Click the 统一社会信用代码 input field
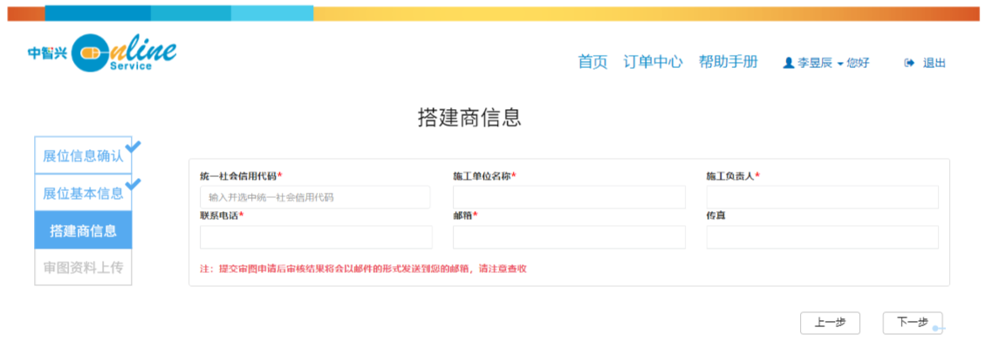985x348 pixels. tap(315, 197)
